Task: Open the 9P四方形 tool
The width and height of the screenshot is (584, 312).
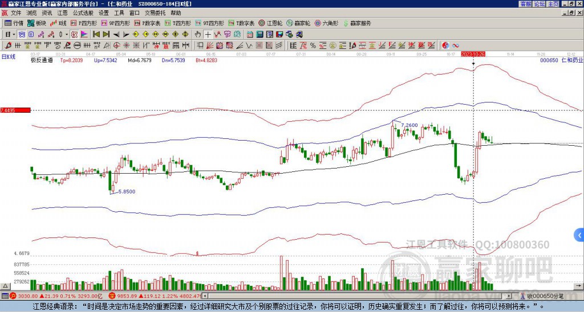Action: (x=115, y=23)
